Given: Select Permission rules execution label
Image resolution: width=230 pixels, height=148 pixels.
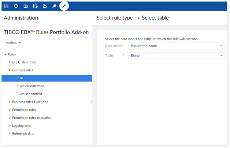Looking at the screenshot, I should pyautogui.click(x=32, y=117).
